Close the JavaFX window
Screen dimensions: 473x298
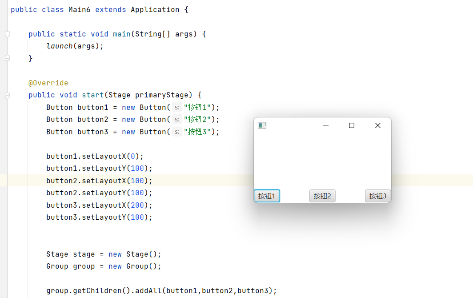click(x=378, y=125)
